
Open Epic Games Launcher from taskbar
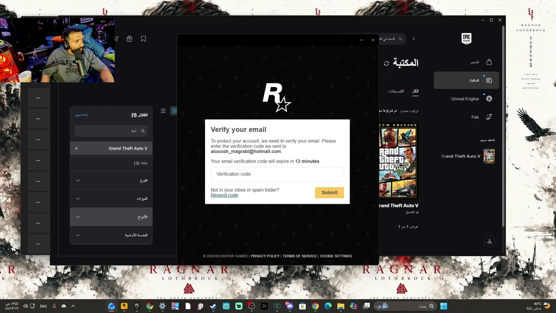click(137, 306)
